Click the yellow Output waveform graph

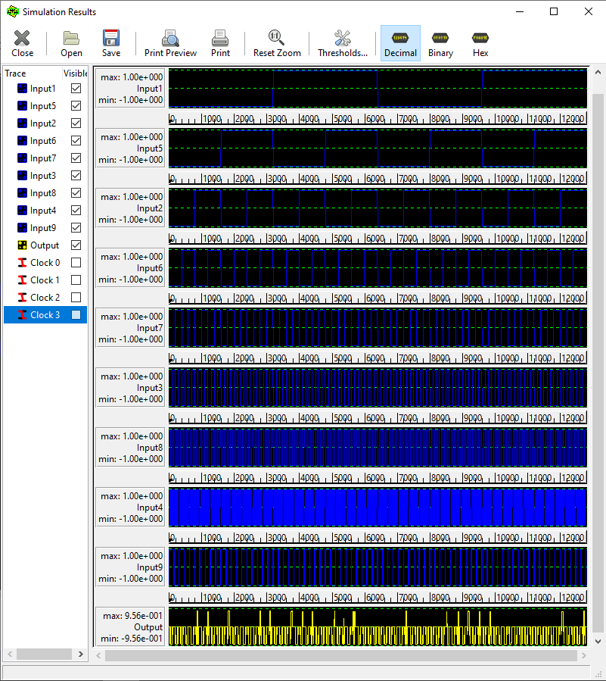377,627
